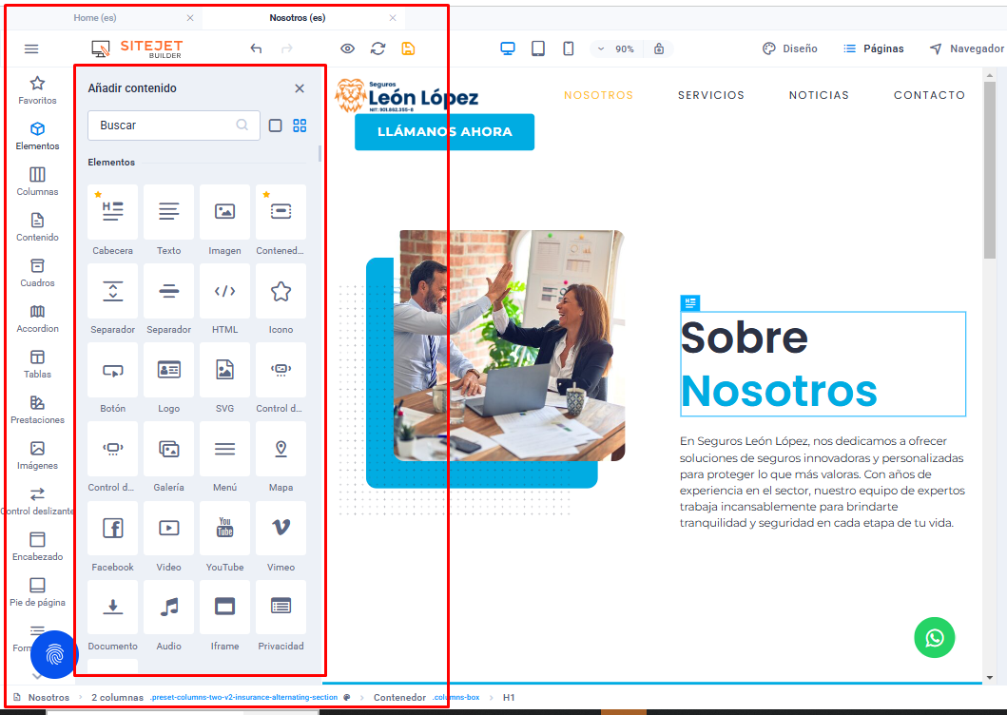1007x715 pixels.
Task: Switch to the Home (es) tab
Action: click(x=107, y=18)
